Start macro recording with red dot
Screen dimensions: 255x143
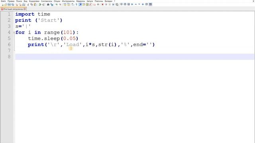(102, 4)
